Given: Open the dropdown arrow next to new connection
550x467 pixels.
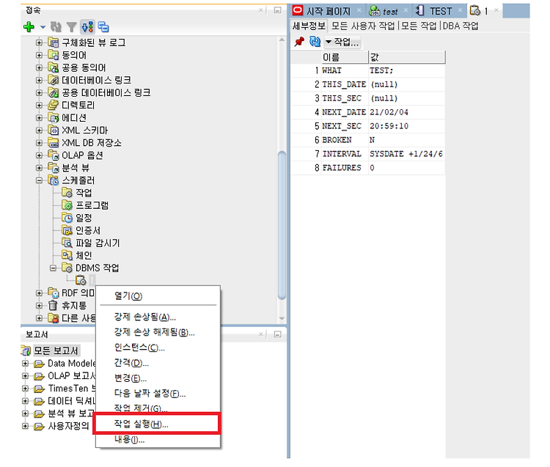Looking at the screenshot, I should (43, 27).
